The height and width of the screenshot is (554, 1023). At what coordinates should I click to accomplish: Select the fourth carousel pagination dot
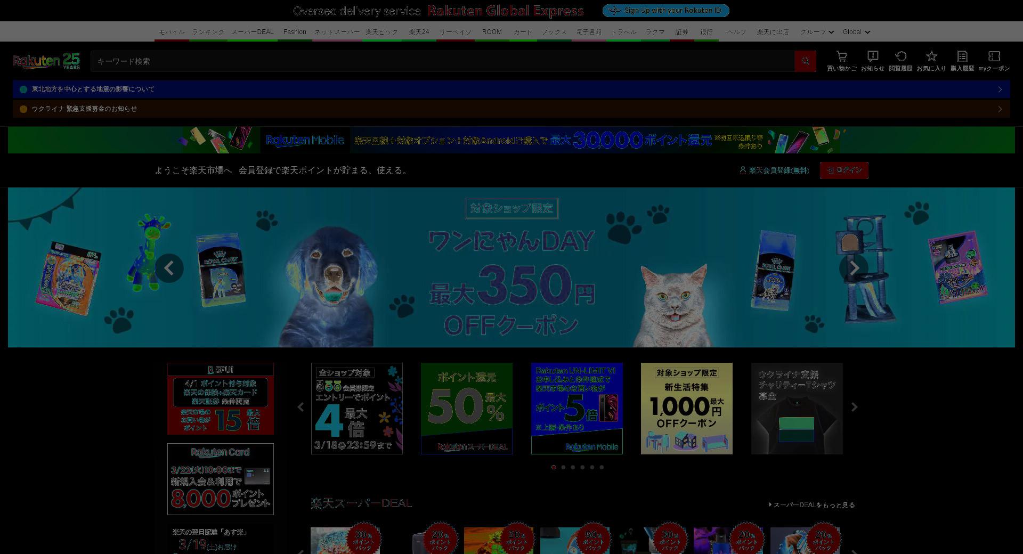(x=582, y=467)
